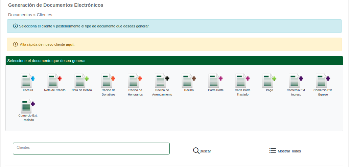Click the Recibo de Arrendamiento icon

point(162,81)
